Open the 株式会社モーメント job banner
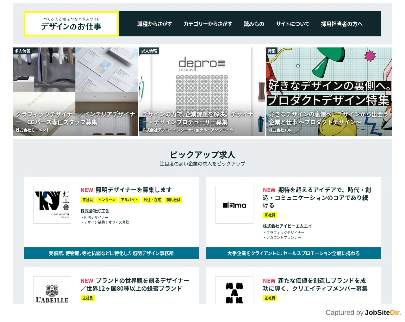The image size is (405, 322). (x=76, y=92)
